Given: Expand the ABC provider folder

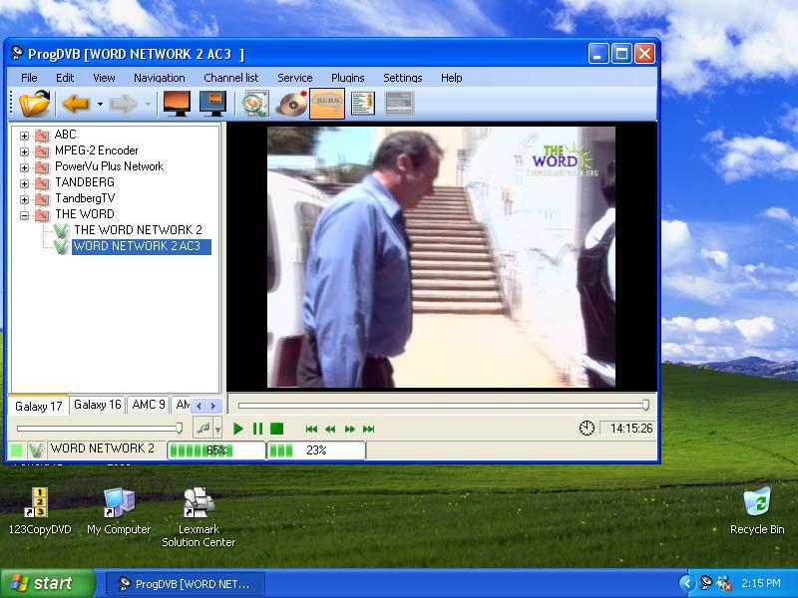Looking at the screenshot, I should (x=24, y=136).
